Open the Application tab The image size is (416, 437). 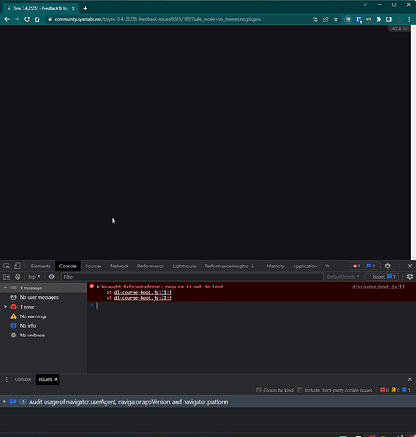tap(305, 266)
